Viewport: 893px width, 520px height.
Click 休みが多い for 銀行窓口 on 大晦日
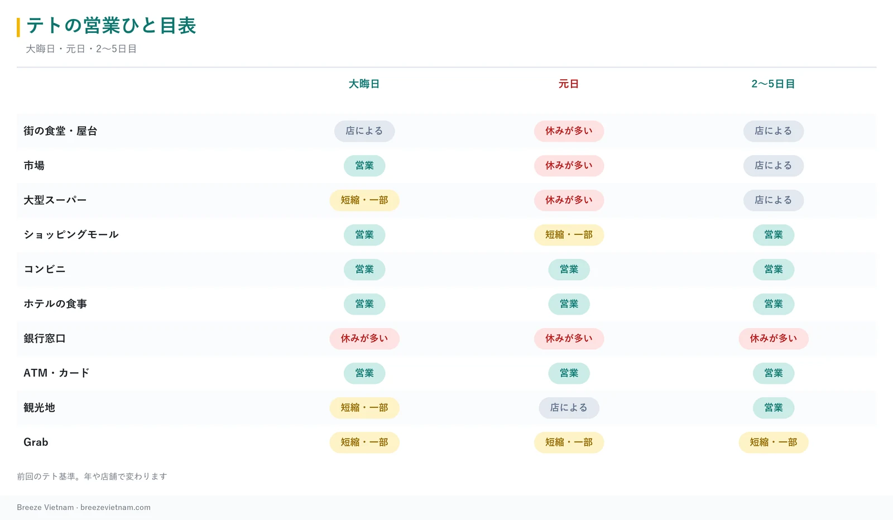[364, 339]
